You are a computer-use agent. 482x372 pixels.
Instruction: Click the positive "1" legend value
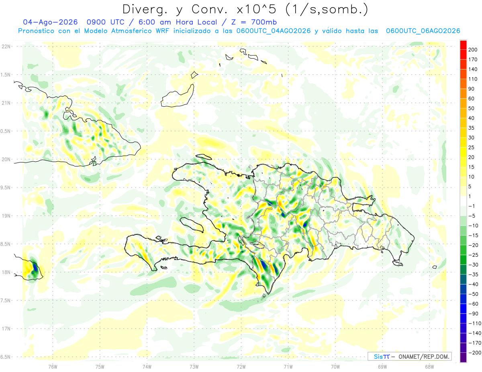pyautogui.click(x=470, y=196)
